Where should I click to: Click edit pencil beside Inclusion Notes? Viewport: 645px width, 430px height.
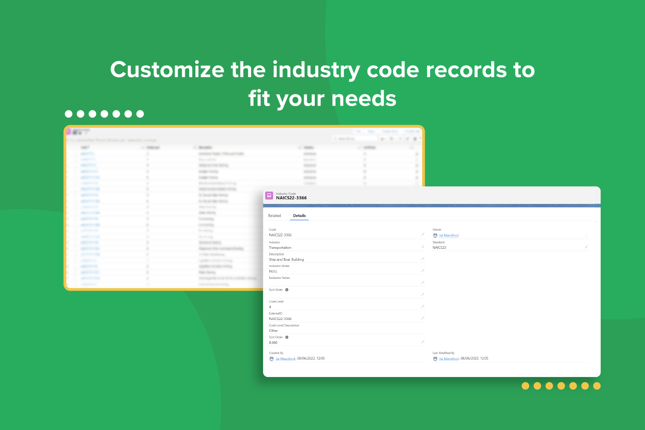coord(423,271)
